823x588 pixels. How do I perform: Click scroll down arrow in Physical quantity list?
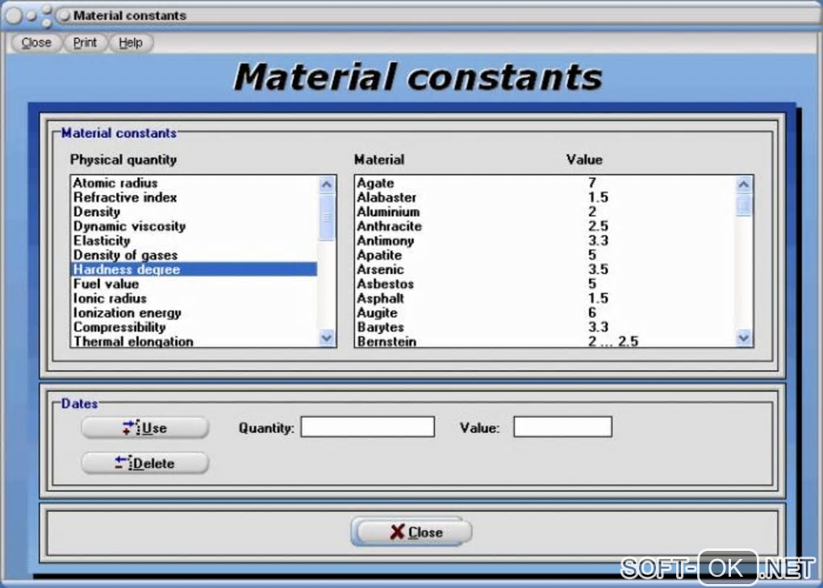(327, 338)
